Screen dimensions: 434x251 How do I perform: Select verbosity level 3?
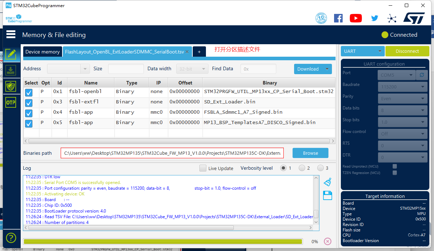tap(321, 168)
